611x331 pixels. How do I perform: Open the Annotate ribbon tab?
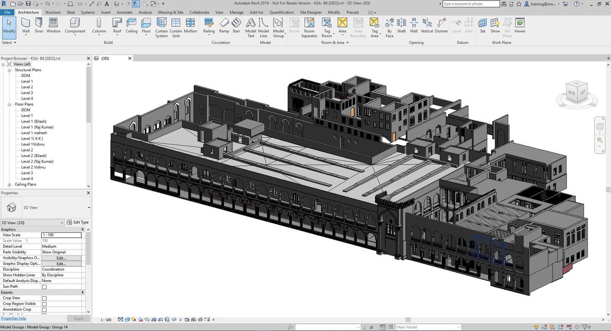pos(124,12)
